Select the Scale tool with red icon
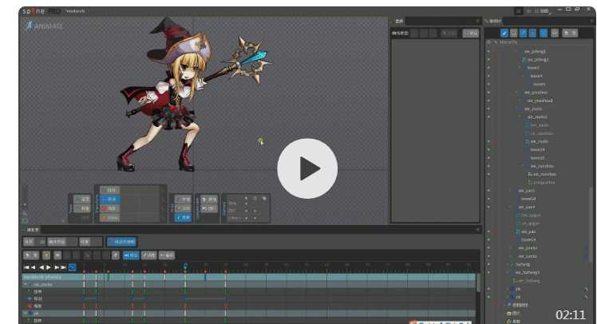 [110, 208]
